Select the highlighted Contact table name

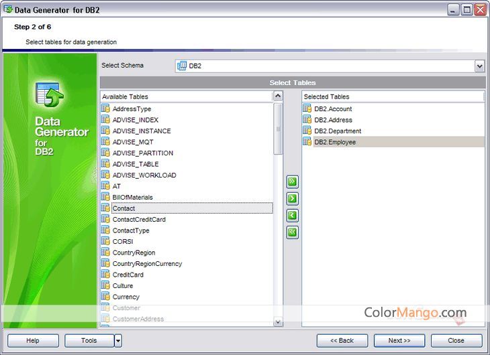[124, 208]
